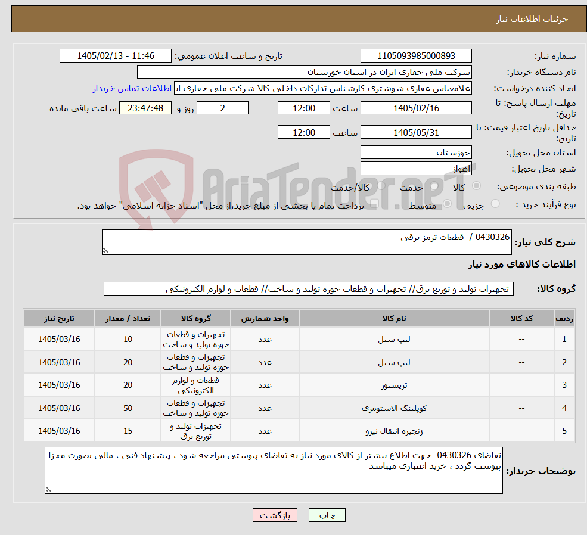Screen dimensions: 587x535
Task: Click the goods group field
Action: [309, 289]
